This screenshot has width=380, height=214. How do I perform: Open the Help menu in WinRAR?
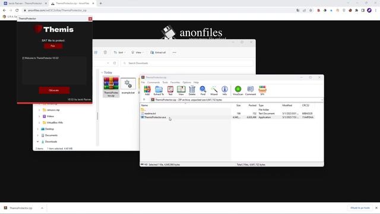coord(196,83)
